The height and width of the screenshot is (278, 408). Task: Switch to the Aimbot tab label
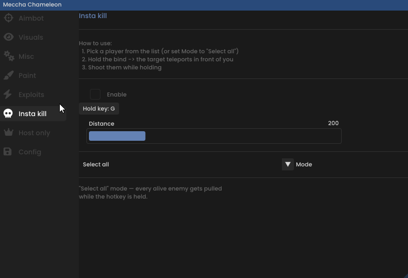(x=31, y=18)
